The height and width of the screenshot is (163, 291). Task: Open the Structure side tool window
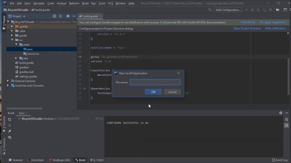4,146
